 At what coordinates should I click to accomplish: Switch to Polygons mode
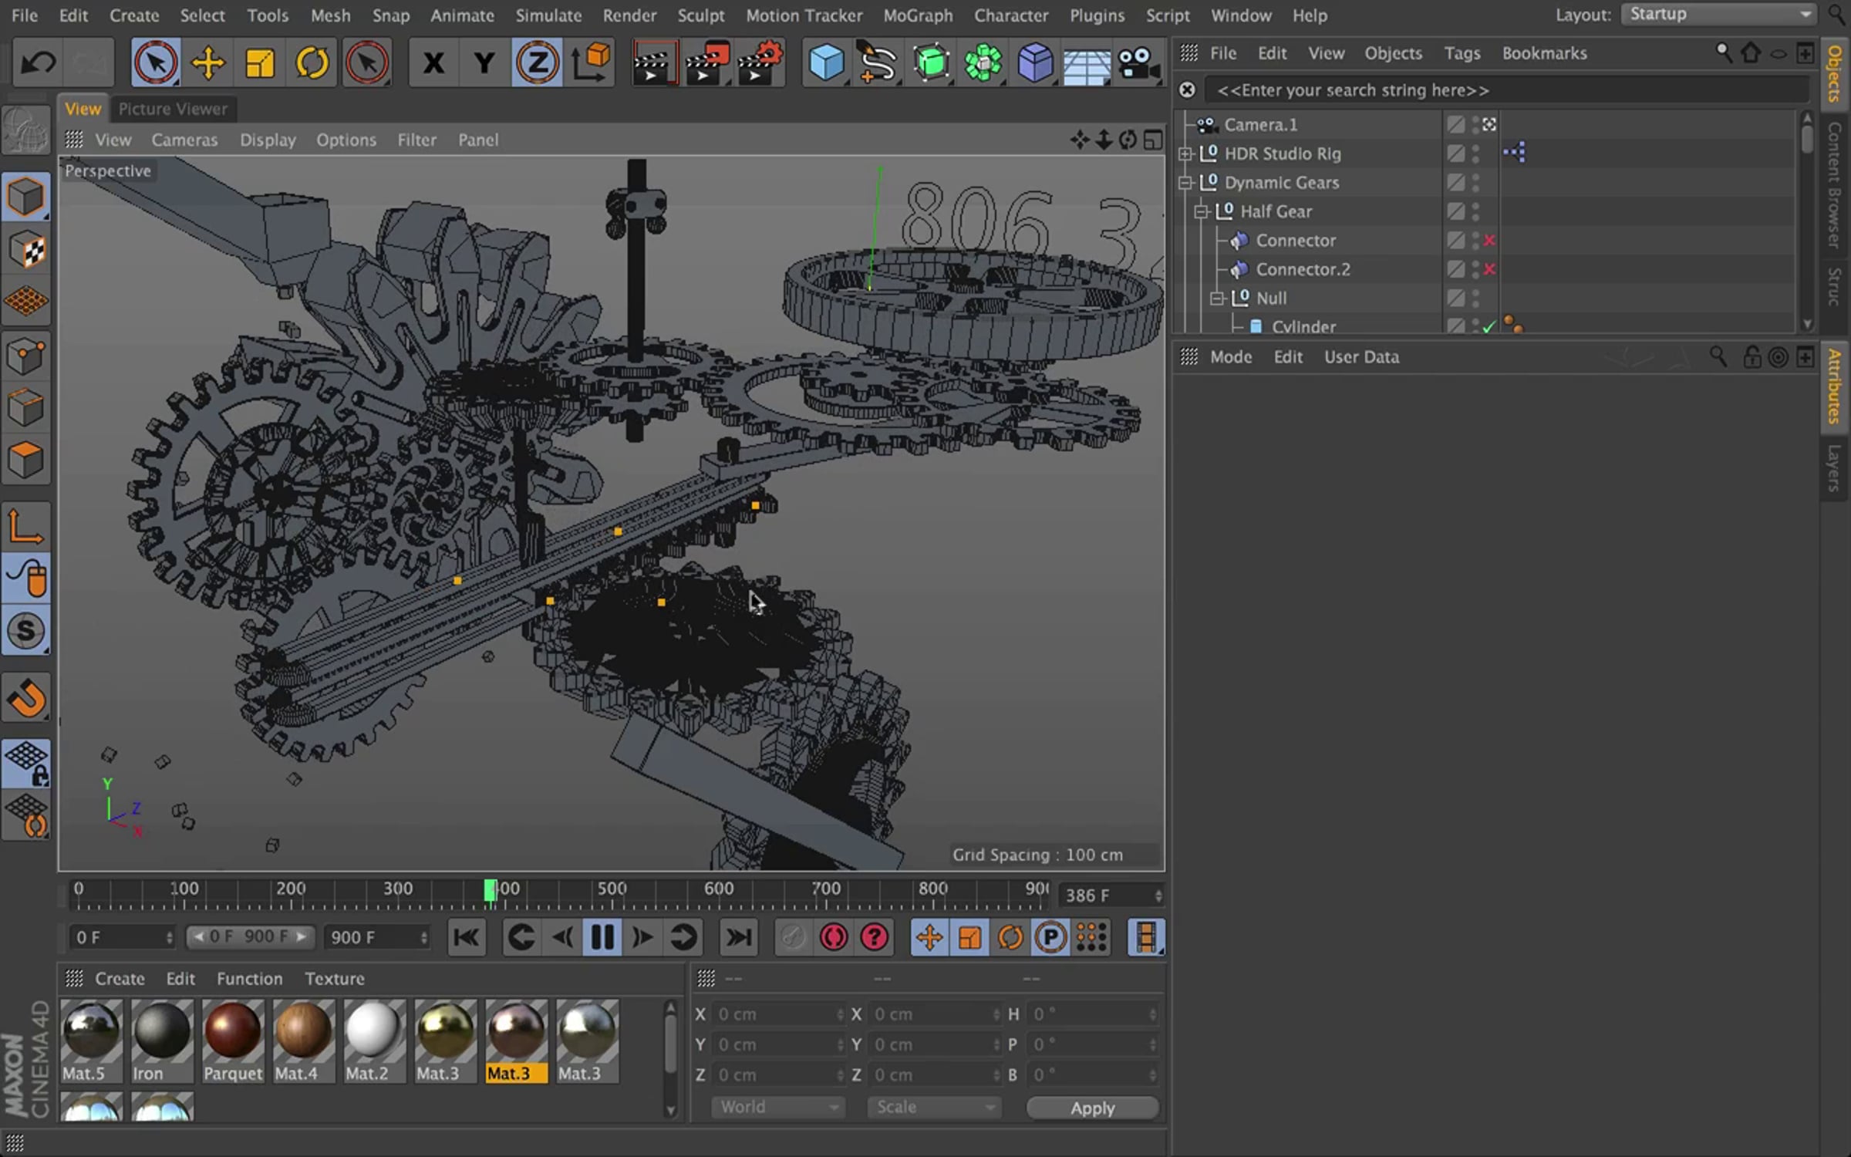26,460
